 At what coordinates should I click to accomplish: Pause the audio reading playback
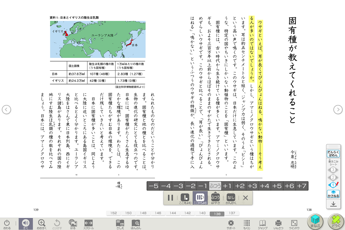[x=170, y=198]
